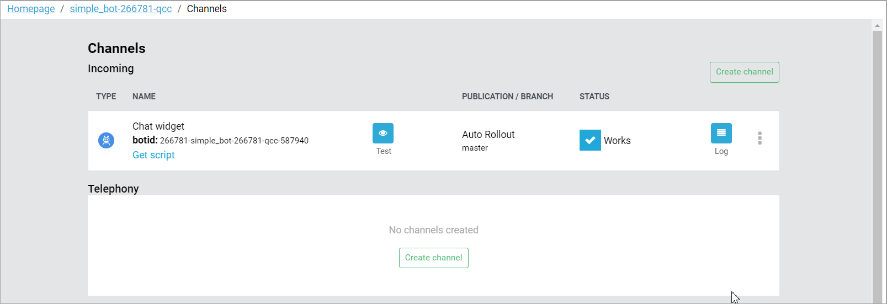Open the three-dot channel options menu
Viewport: 887px width, 304px height.
click(x=759, y=138)
